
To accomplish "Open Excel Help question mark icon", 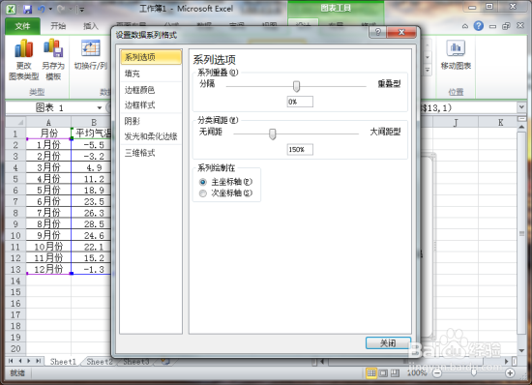I will tap(479, 26).
